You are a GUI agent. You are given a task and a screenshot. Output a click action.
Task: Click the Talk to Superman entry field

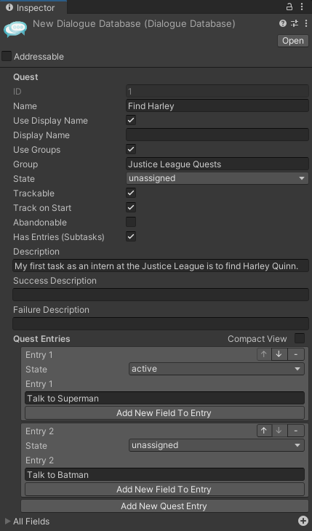(x=164, y=399)
